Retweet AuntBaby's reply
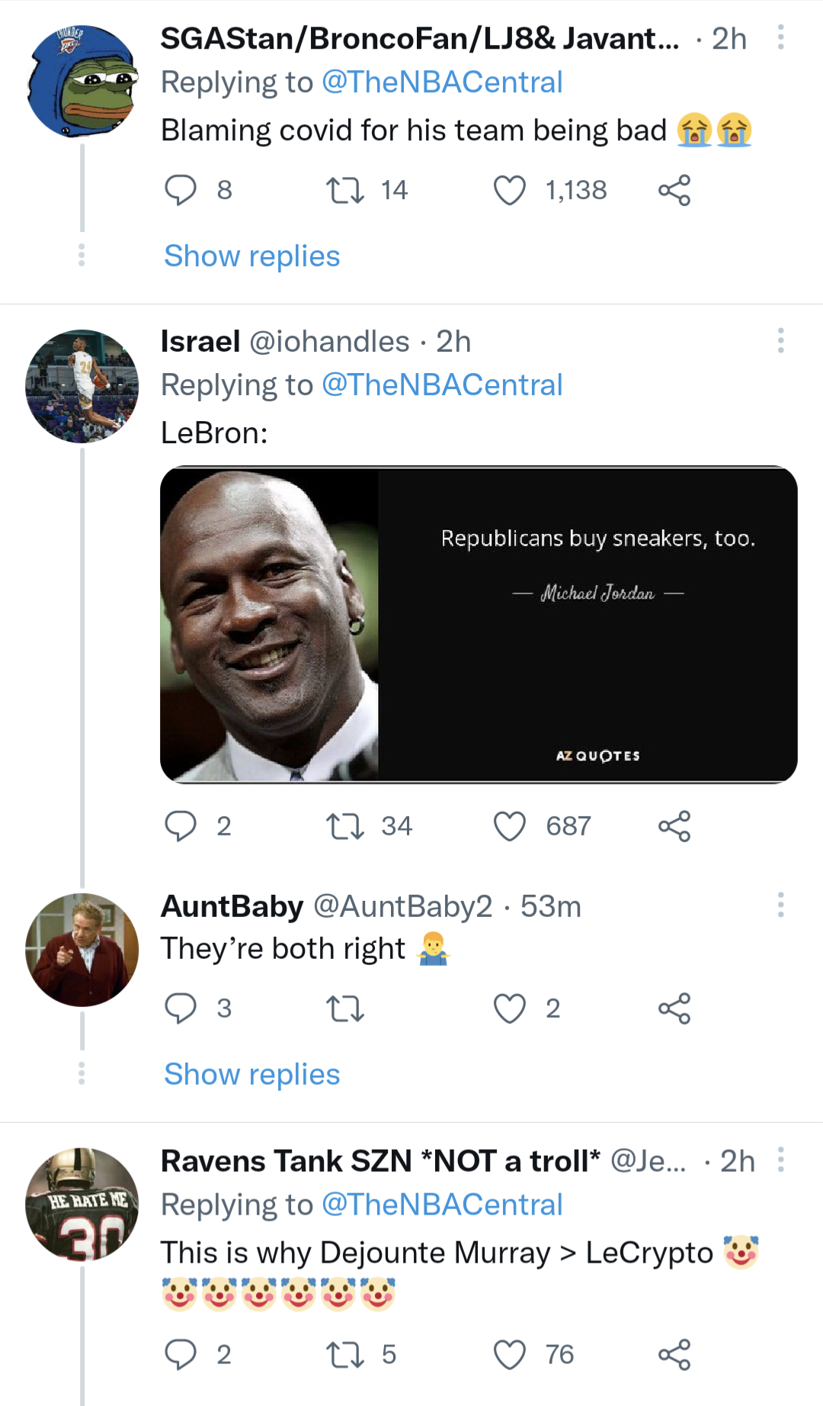Viewport: 823px width, 1406px height. pos(345,1008)
